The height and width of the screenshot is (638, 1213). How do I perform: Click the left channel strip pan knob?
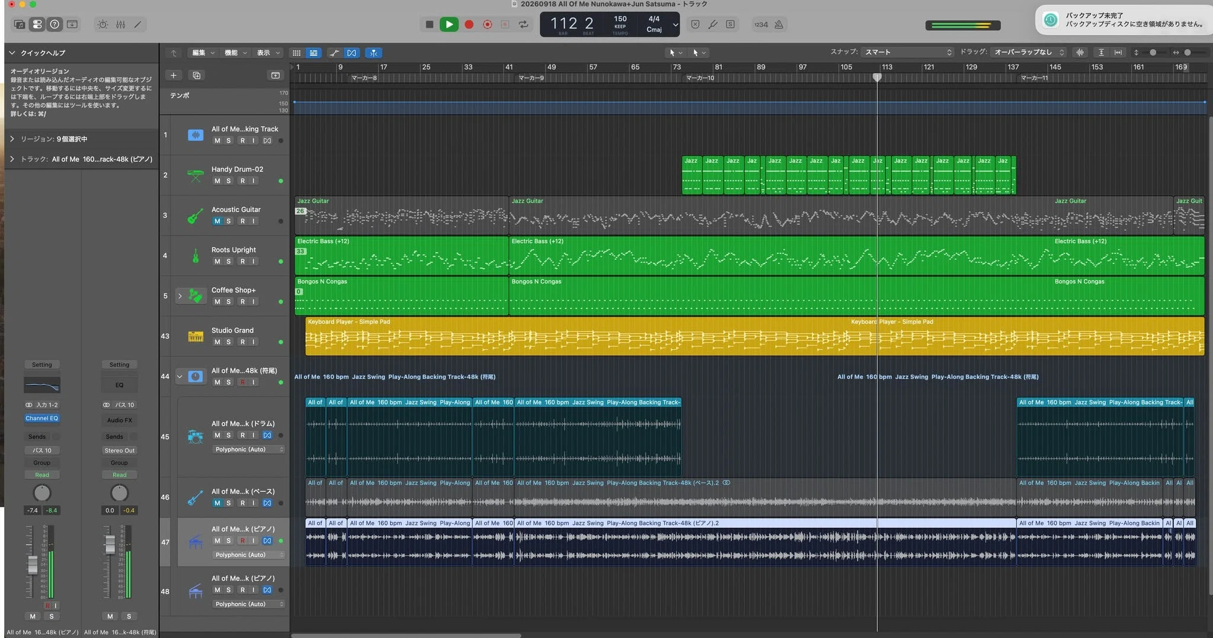pos(42,492)
